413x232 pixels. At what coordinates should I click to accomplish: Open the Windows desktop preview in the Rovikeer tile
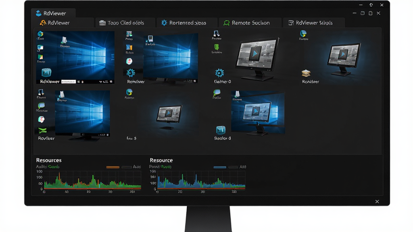click(82, 114)
